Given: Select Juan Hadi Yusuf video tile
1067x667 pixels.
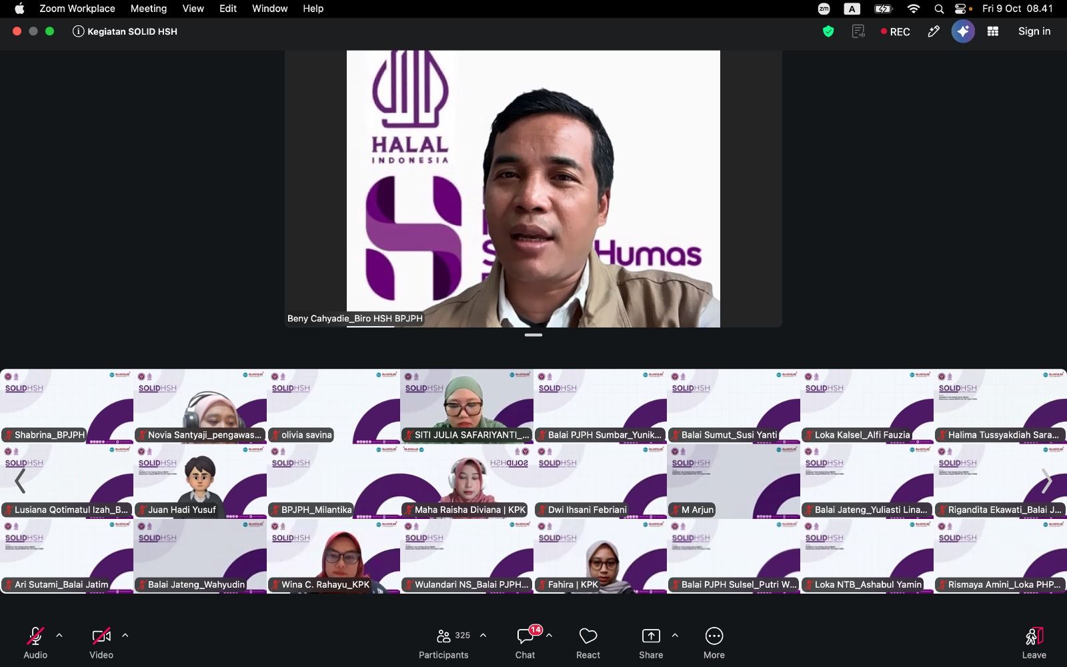Looking at the screenshot, I should [200, 481].
